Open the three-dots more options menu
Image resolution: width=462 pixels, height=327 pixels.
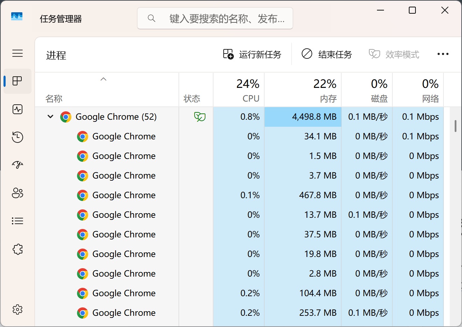point(443,54)
